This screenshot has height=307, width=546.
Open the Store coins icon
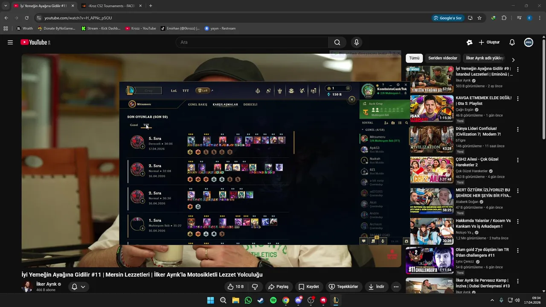[x=314, y=90]
